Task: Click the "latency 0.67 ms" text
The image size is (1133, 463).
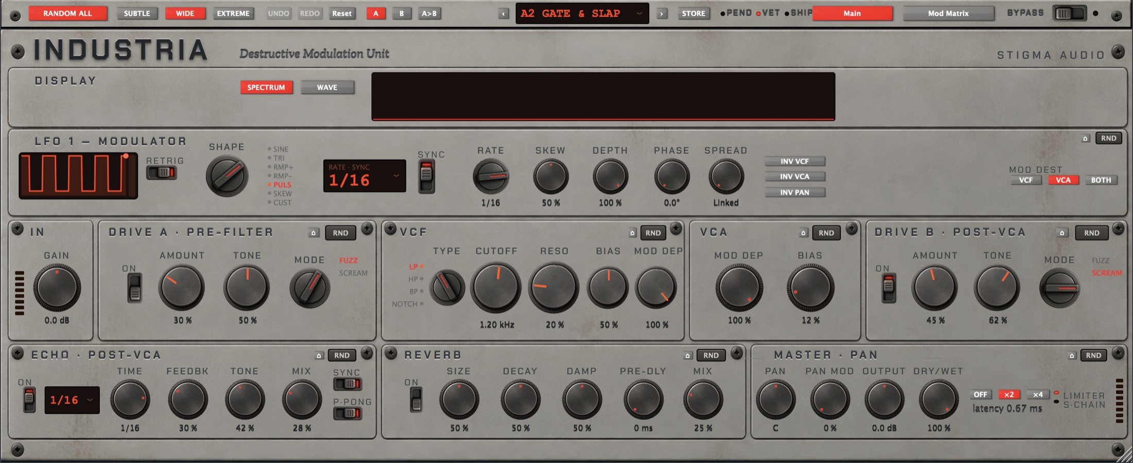Action: (x=1007, y=409)
